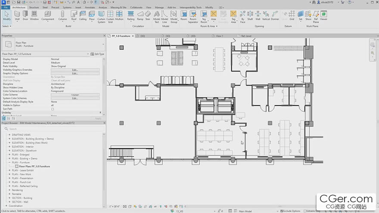Click the Edit Type button

pos(97,54)
